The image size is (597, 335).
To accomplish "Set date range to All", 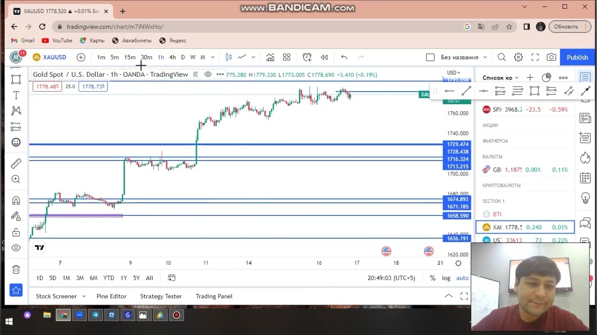I will [149, 278].
